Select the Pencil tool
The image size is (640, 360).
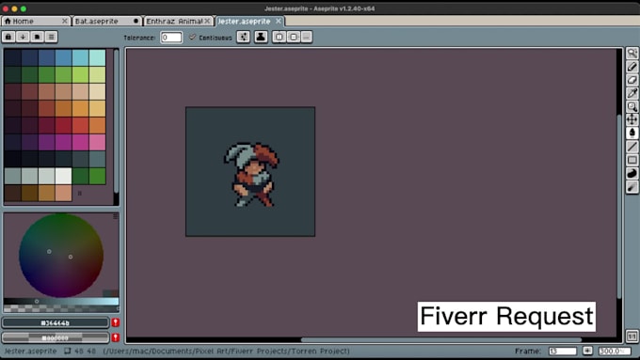[x=632, y=67]
